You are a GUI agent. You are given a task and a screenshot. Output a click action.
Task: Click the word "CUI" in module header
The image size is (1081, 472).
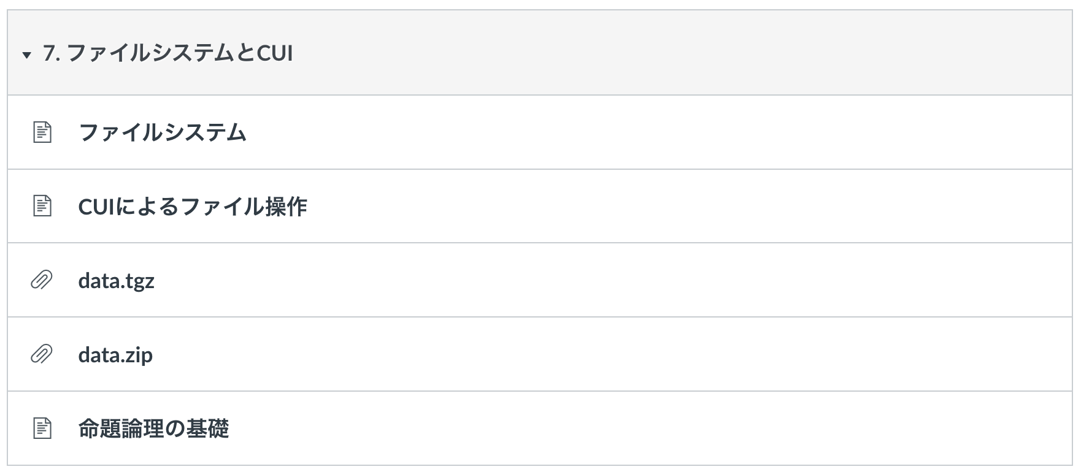pyautogui.click(x=275, y=53)
